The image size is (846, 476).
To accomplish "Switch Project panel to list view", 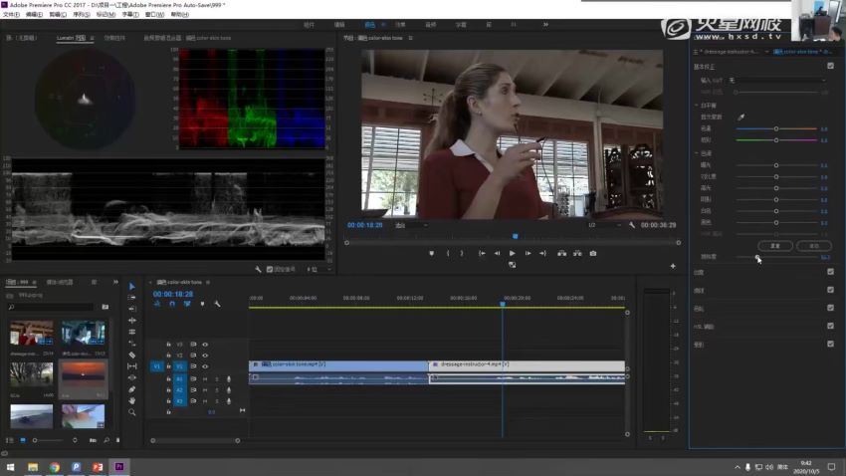I will pos(9,440).
